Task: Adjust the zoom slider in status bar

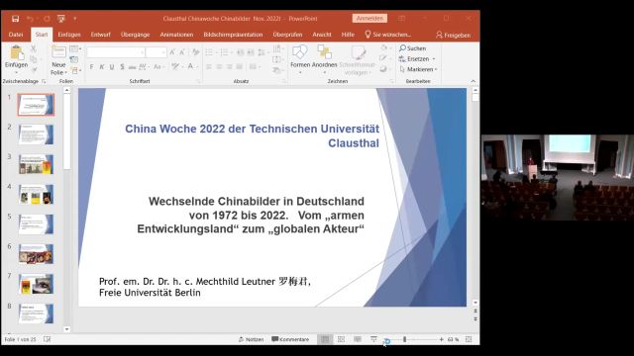Action: [x=404, y=339]
